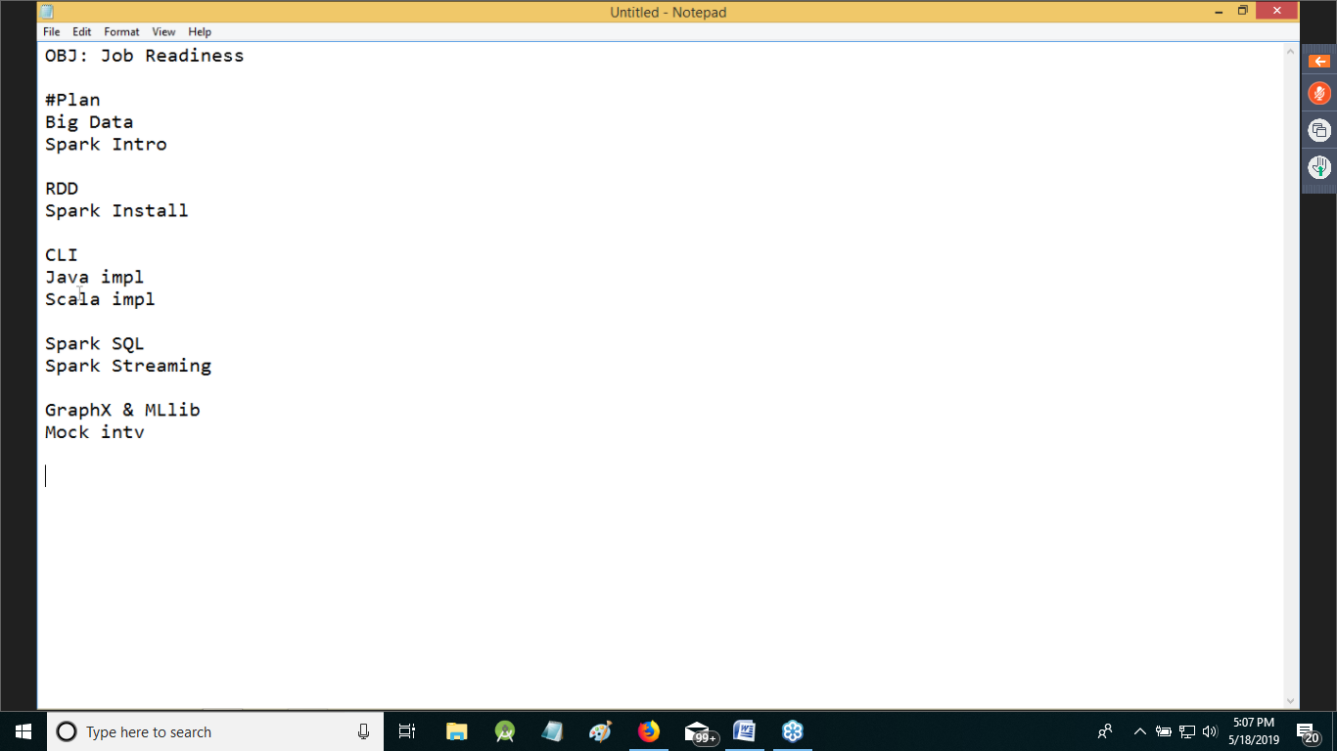Open Android Studio from the taskbar

(505, 731)
